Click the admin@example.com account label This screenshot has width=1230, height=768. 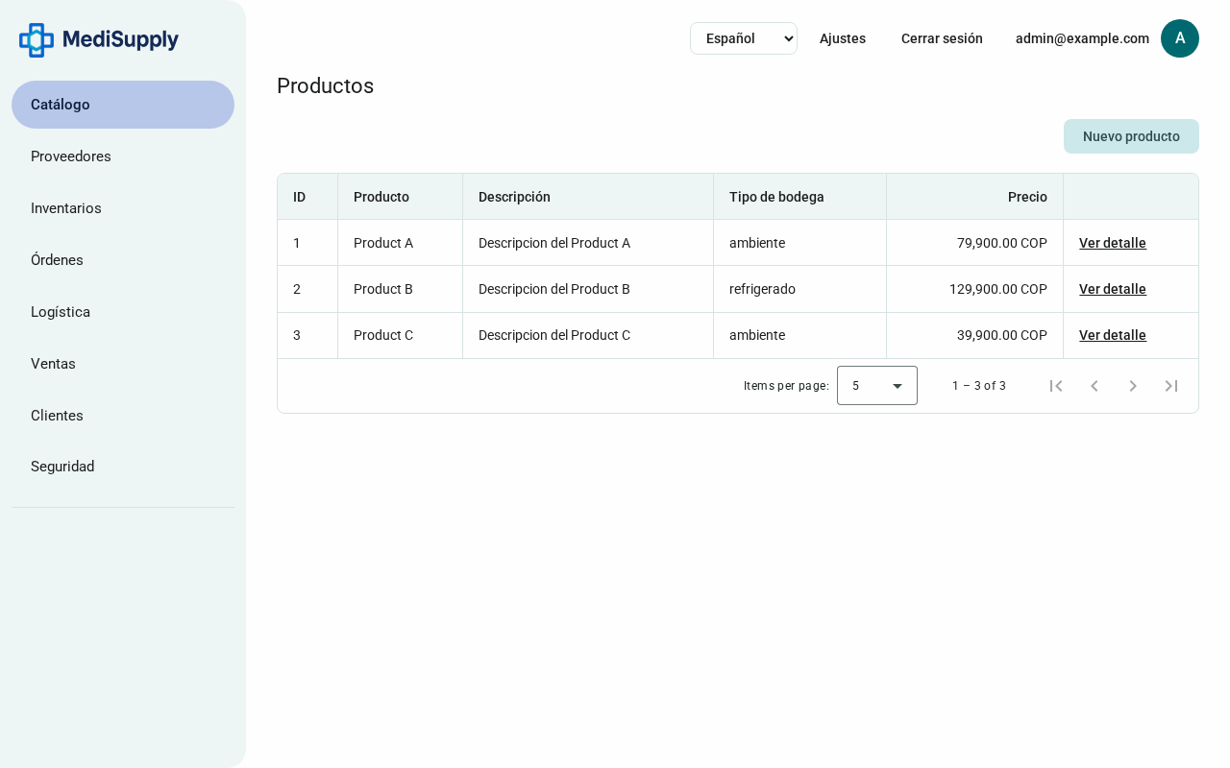click(1082, 38)
